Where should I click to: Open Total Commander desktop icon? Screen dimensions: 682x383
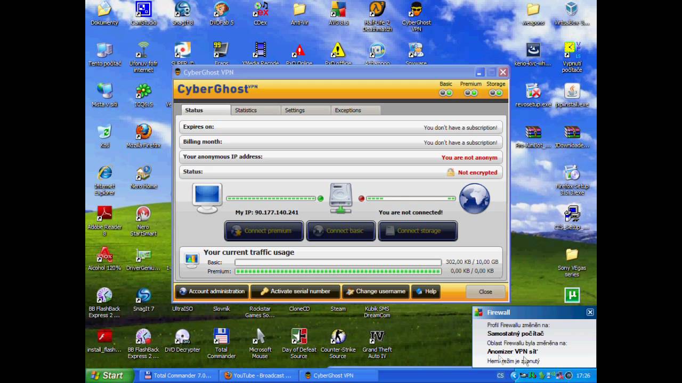pyautogui.click(x=221, y=344)
